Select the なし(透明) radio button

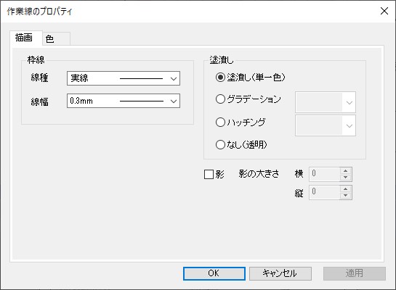220,144
